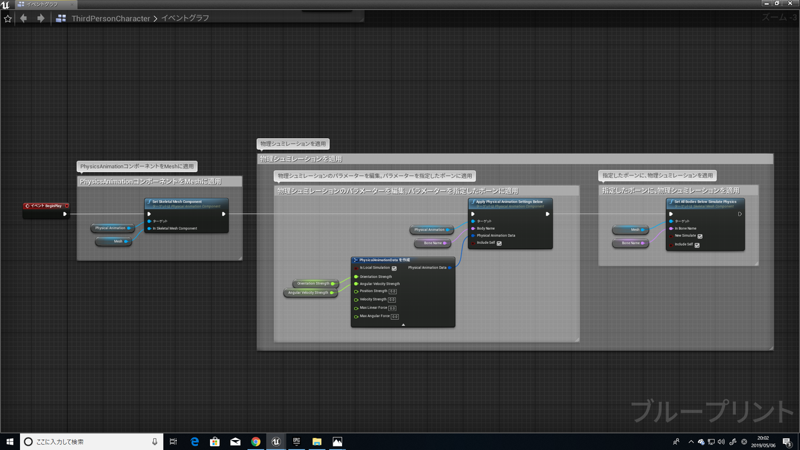Toggle Include Self on Set All Bodies node
The width and height of the screenshot is (800, 450).
(x=697, y=245)
